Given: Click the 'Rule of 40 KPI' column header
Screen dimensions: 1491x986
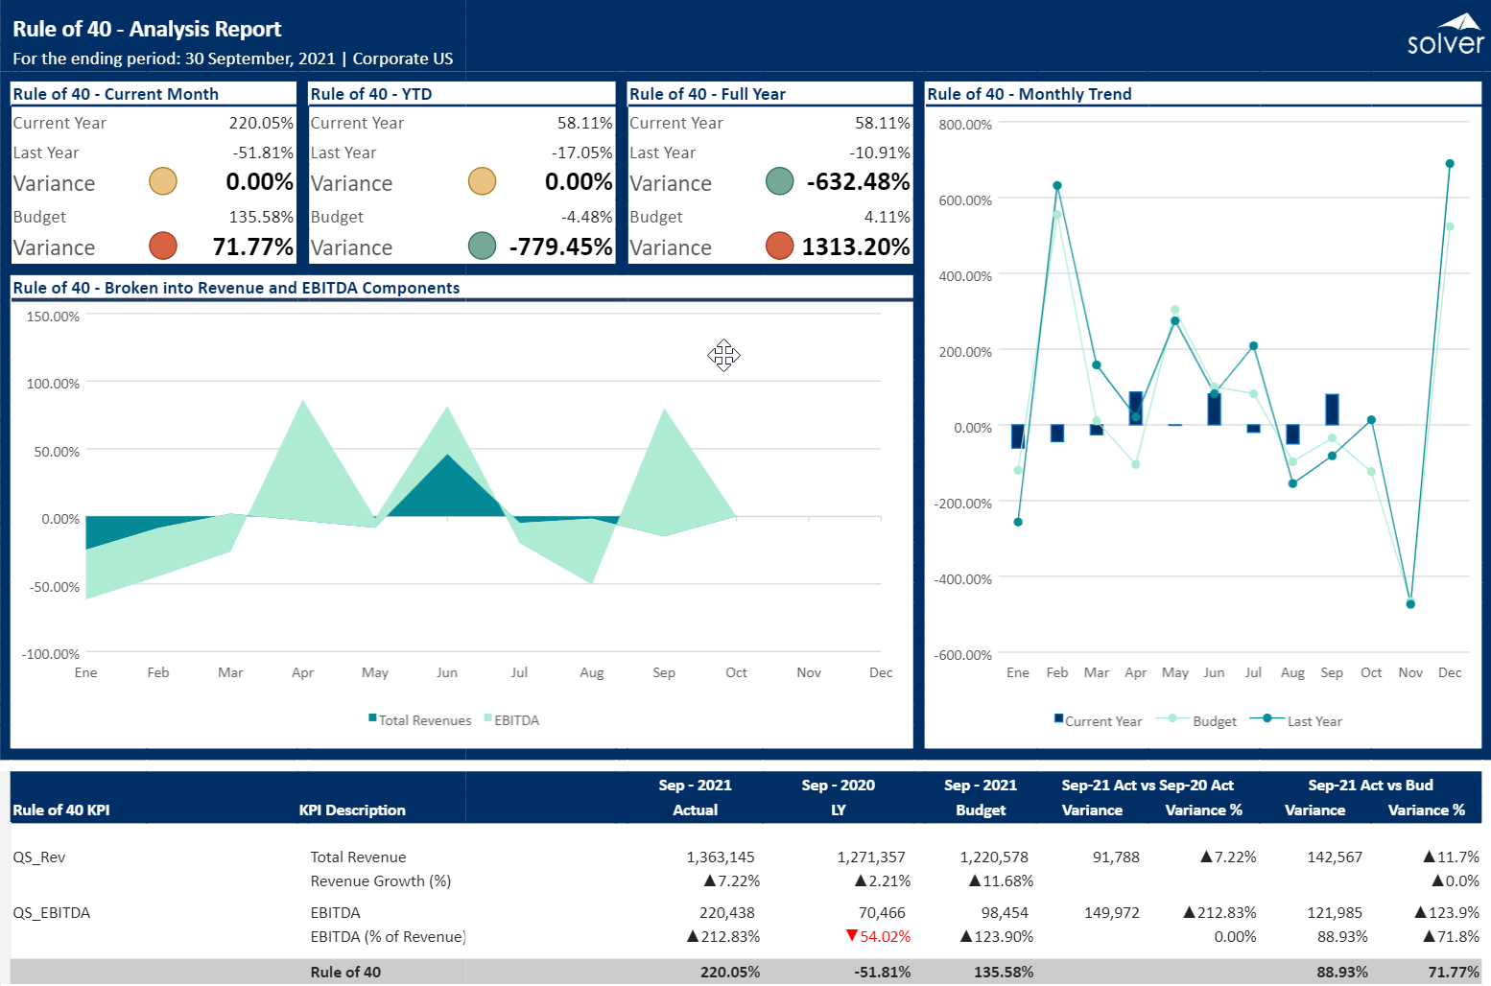Looking at the screenshot, I should coord(61,810).
